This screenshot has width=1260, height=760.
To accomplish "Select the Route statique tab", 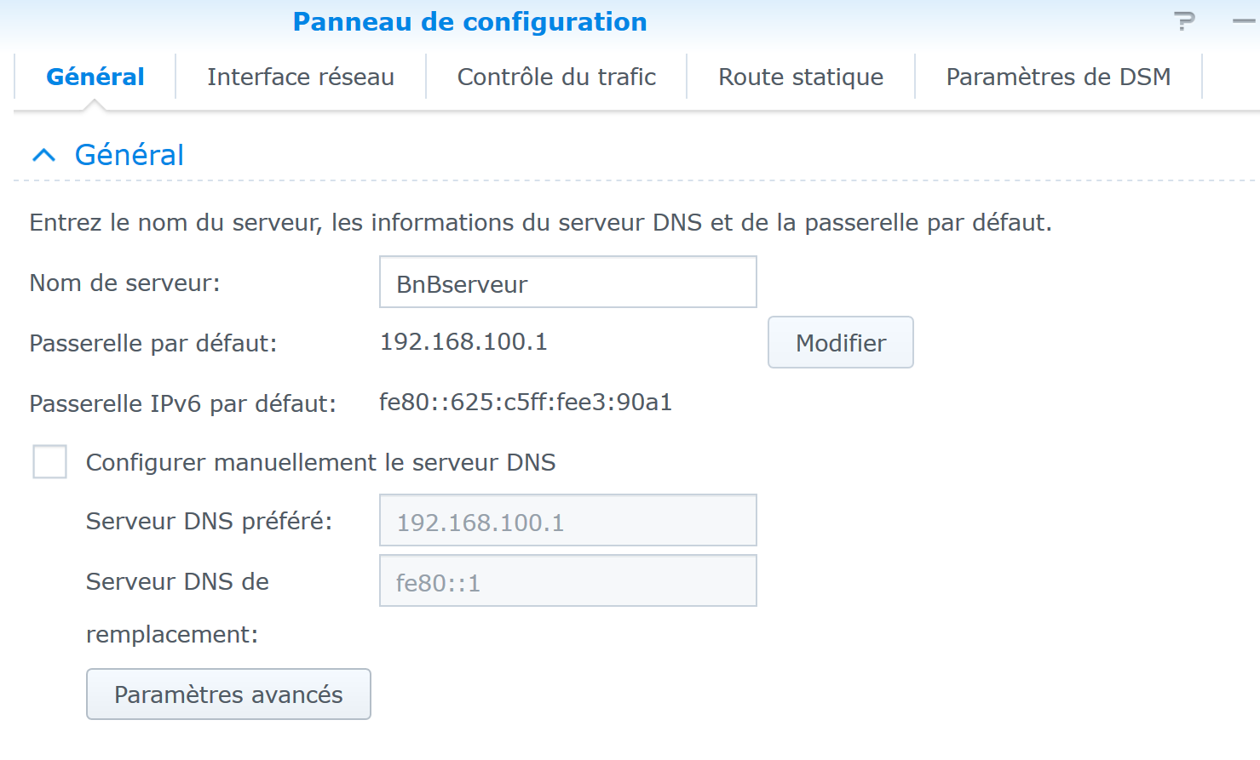I will 801,77.
